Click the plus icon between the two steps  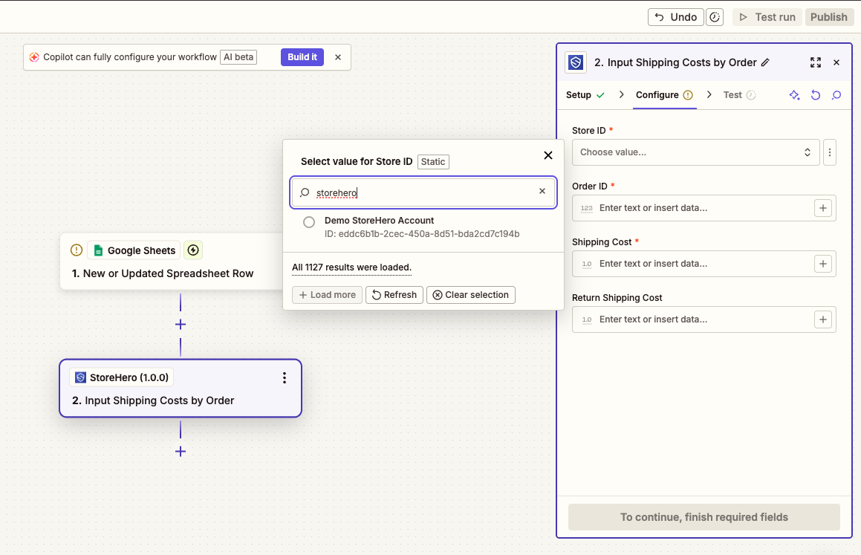coord(181,325)
